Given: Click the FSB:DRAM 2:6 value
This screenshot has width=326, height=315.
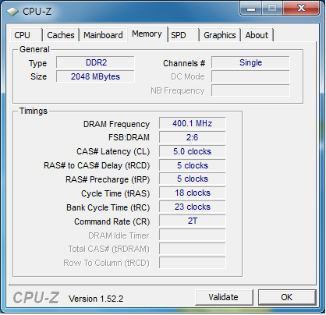Looking at the screenshot, I should click(x=193, y=137).
